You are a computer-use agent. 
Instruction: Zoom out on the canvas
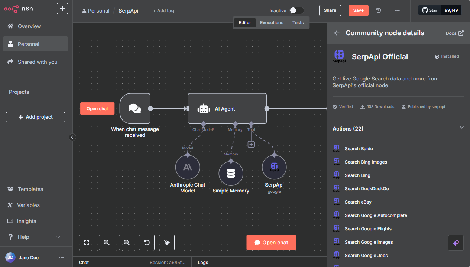pos(127,243)
